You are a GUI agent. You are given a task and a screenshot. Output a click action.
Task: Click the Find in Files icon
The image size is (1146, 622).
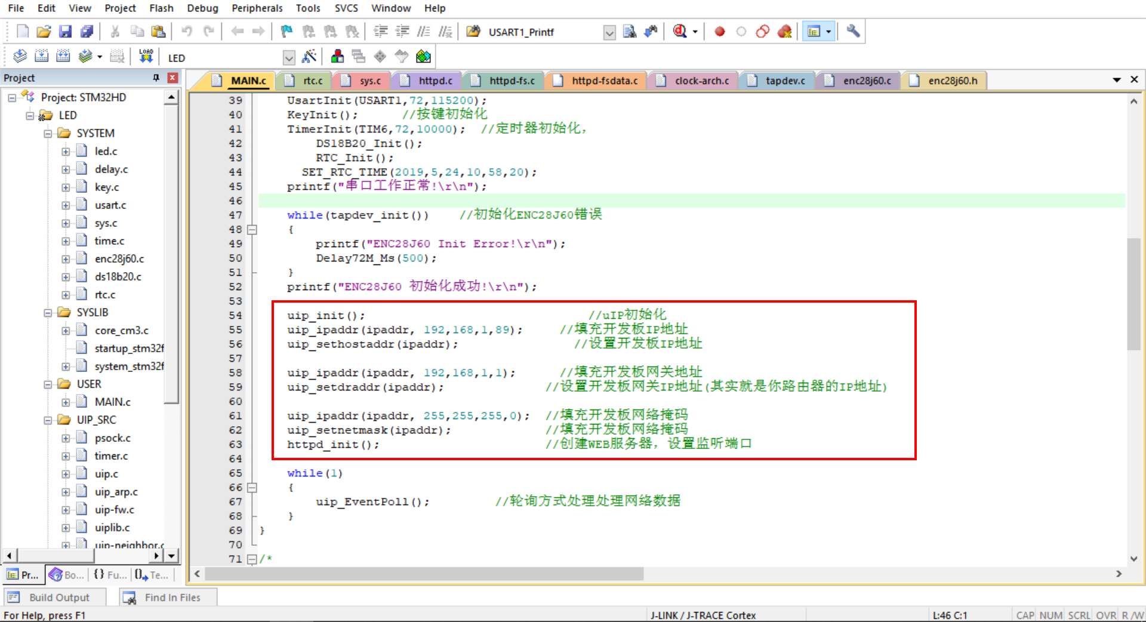[629, 32]
